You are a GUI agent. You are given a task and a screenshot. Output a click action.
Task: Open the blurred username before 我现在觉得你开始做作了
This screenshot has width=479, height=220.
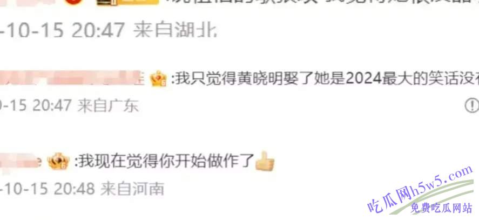coord(21,162)
